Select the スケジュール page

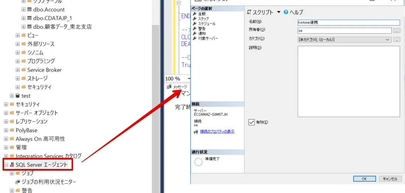point(207,24)
